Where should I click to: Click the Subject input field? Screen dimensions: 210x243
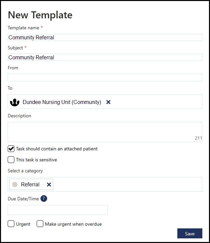(105, 57)
